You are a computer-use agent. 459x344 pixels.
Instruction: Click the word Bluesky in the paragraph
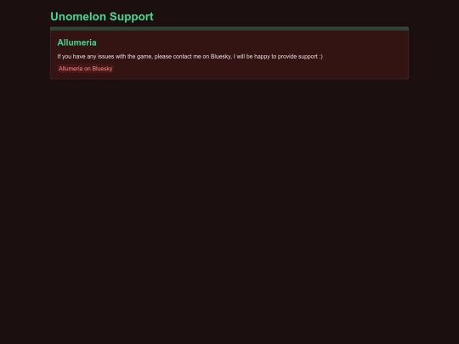coord(221,56)
